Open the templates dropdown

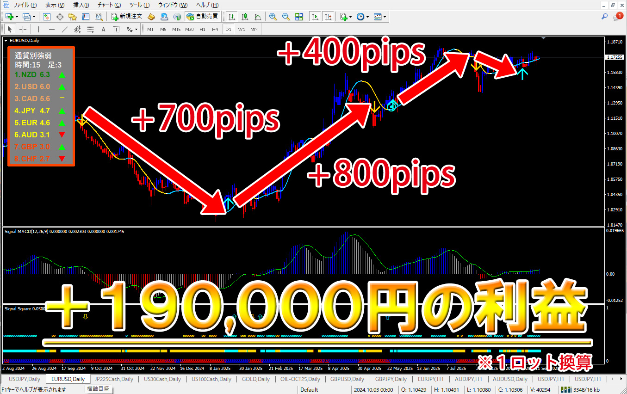(x=380, y=17)
